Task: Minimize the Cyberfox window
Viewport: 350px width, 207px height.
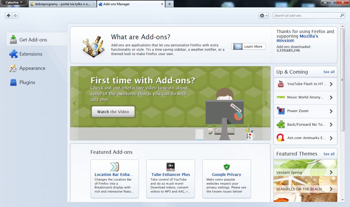Action: click(325, 2)
